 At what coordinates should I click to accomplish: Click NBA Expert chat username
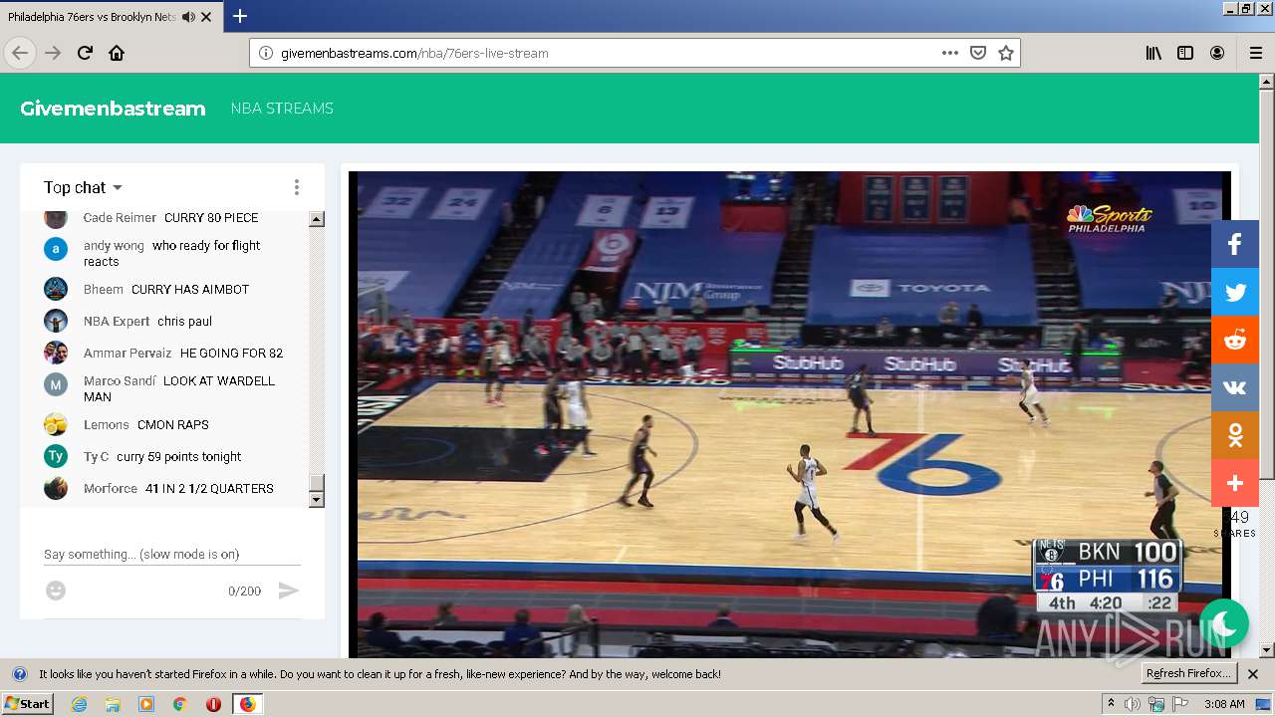tap(117, 322)
